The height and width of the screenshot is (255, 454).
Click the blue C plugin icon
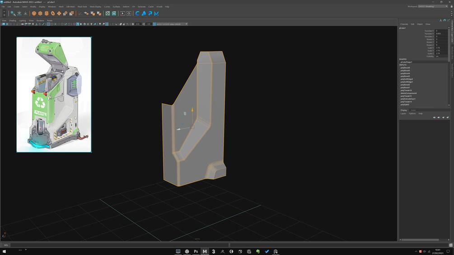[x=137, y=13]
